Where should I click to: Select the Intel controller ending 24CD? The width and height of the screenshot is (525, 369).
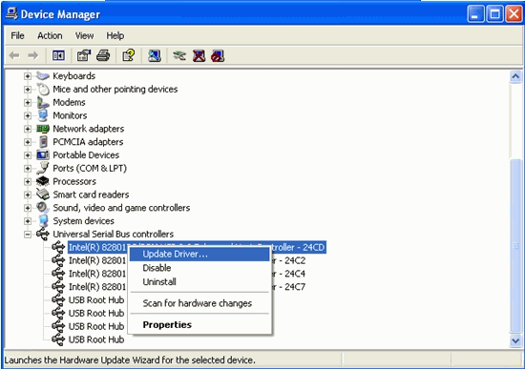click(x=197, y=248)
